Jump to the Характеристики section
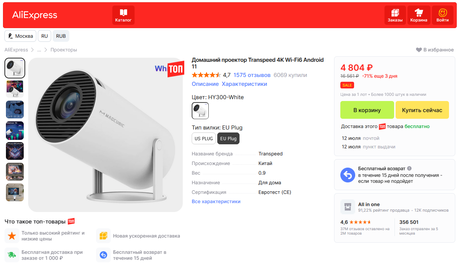459x269 pixels. tap(244, 84)
